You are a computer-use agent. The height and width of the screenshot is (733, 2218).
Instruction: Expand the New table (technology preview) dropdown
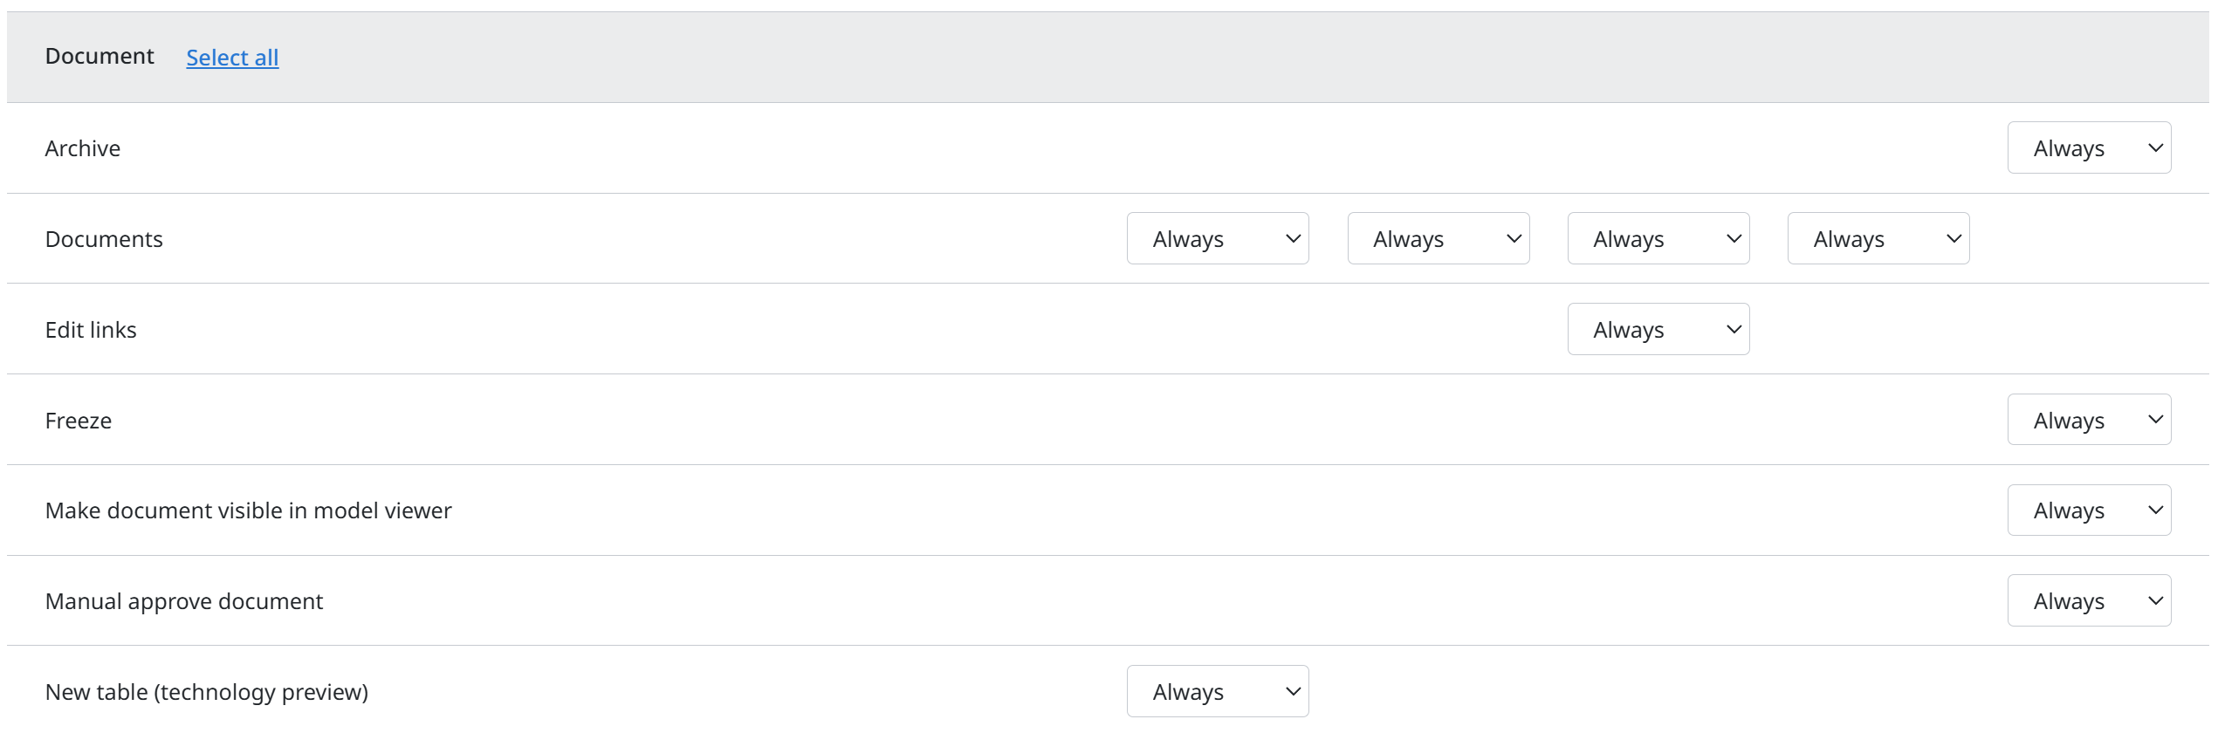click(1218, 691)
